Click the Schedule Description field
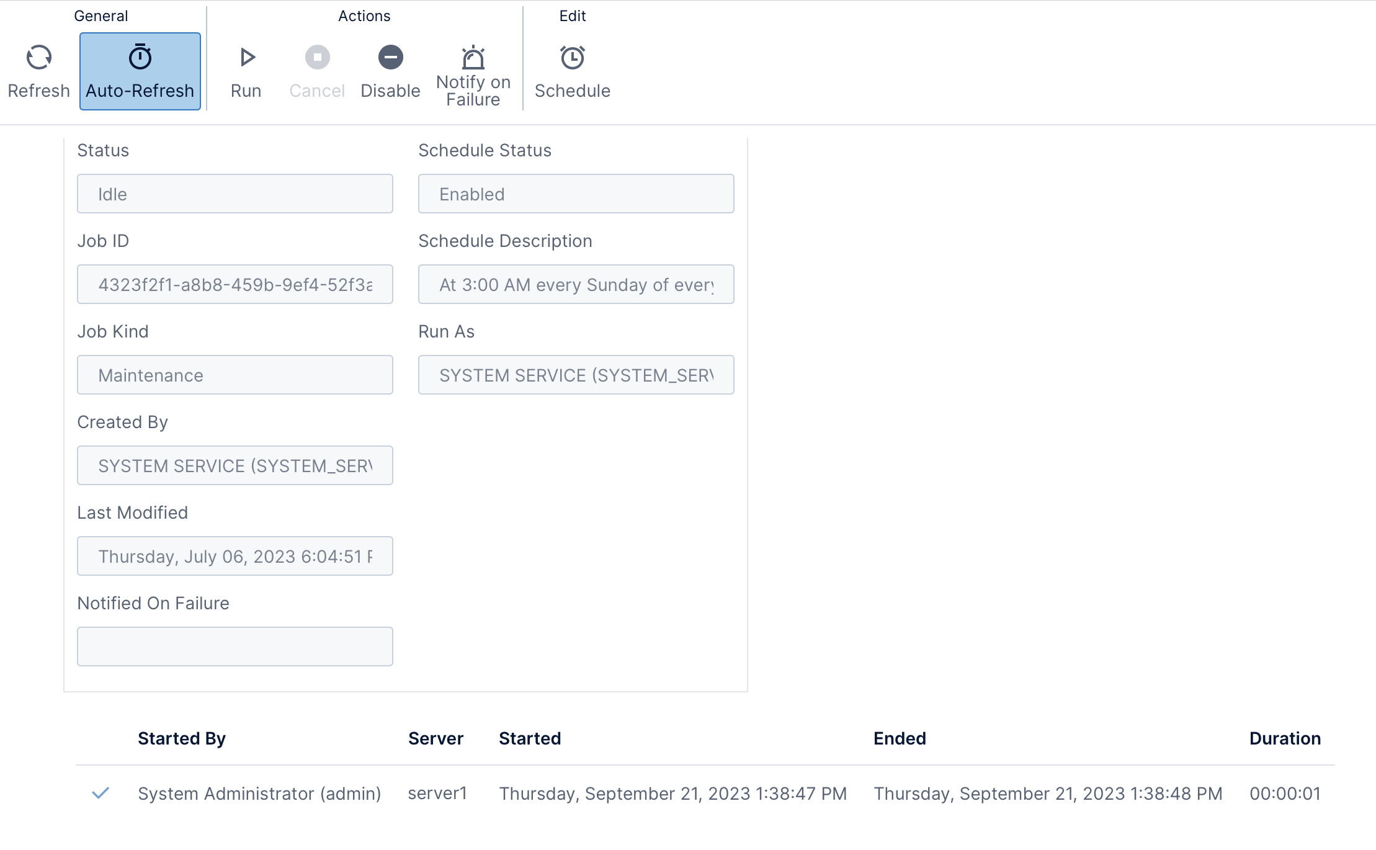Viewport: 1376px width, 850px height. pyautogui.click(x=576, y=285)
